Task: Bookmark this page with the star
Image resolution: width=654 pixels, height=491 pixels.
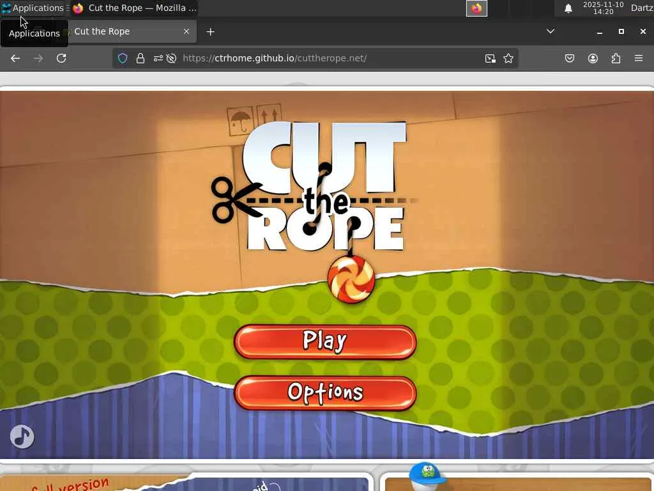Action: click(x=508, y=58)
